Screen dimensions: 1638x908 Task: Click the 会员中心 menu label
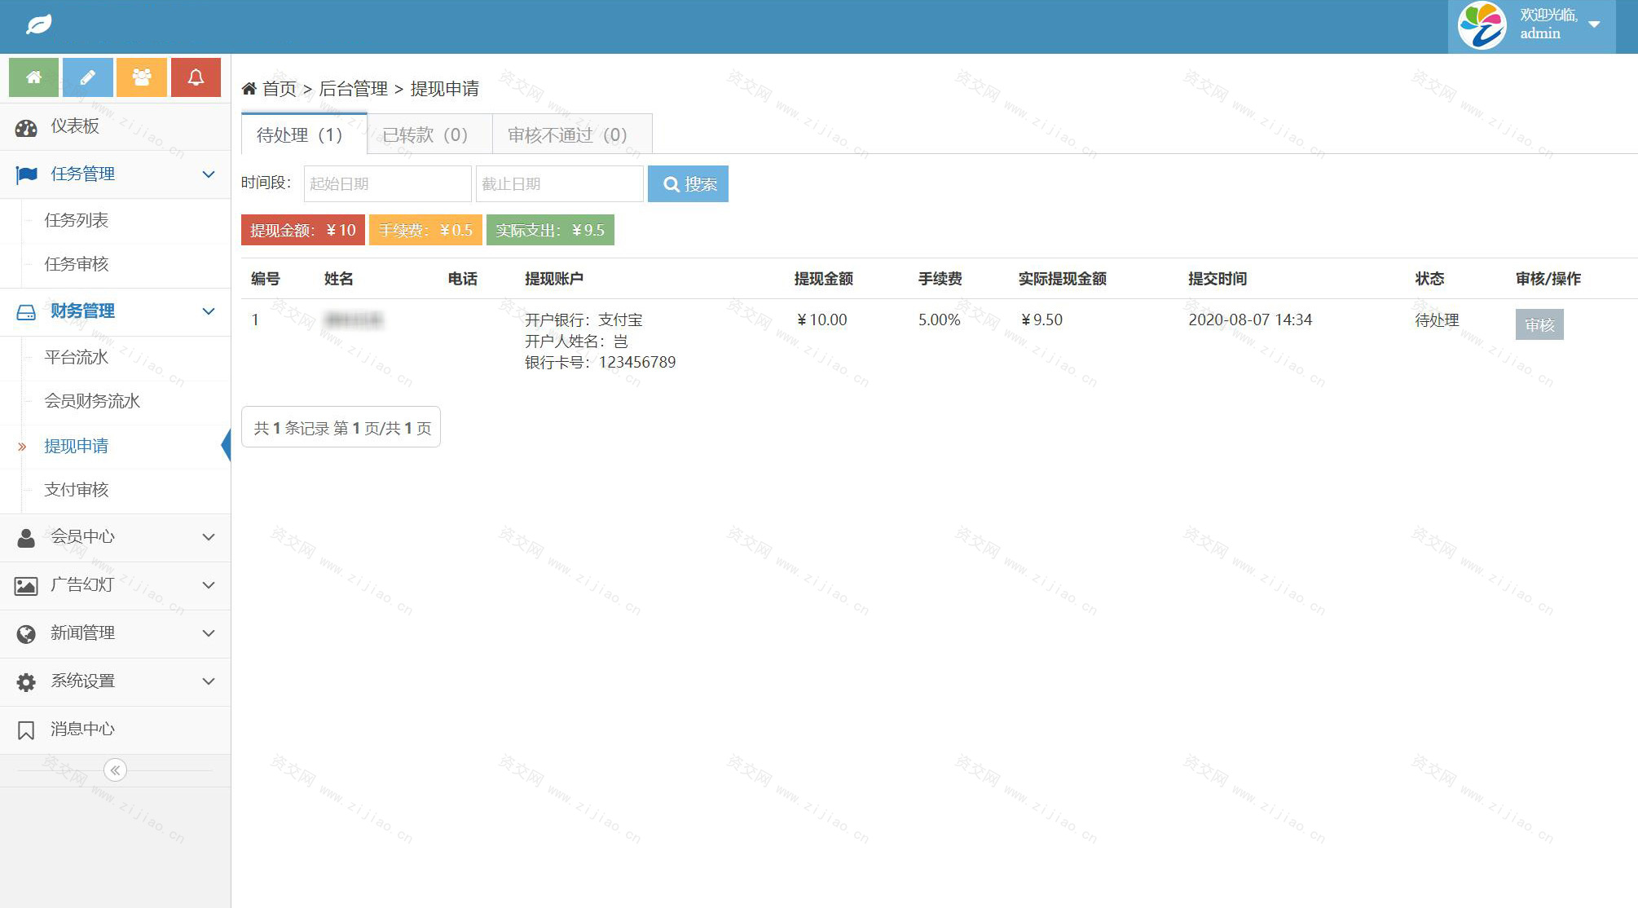(82, 536)
